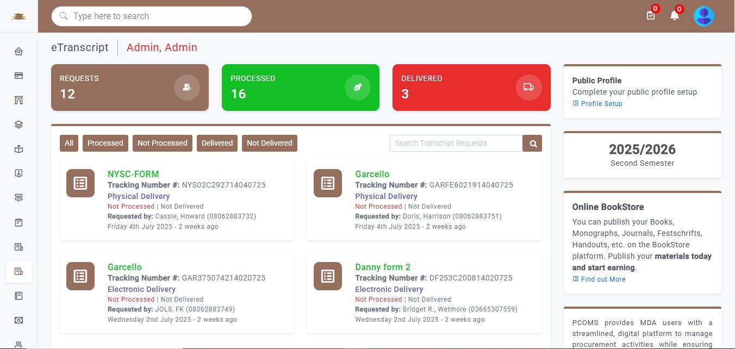The width and height of the screenshot is (735, 349).
Task: Click the magnifier search button for transcripts
Action: pyautogui.click(x=532, y=144)
